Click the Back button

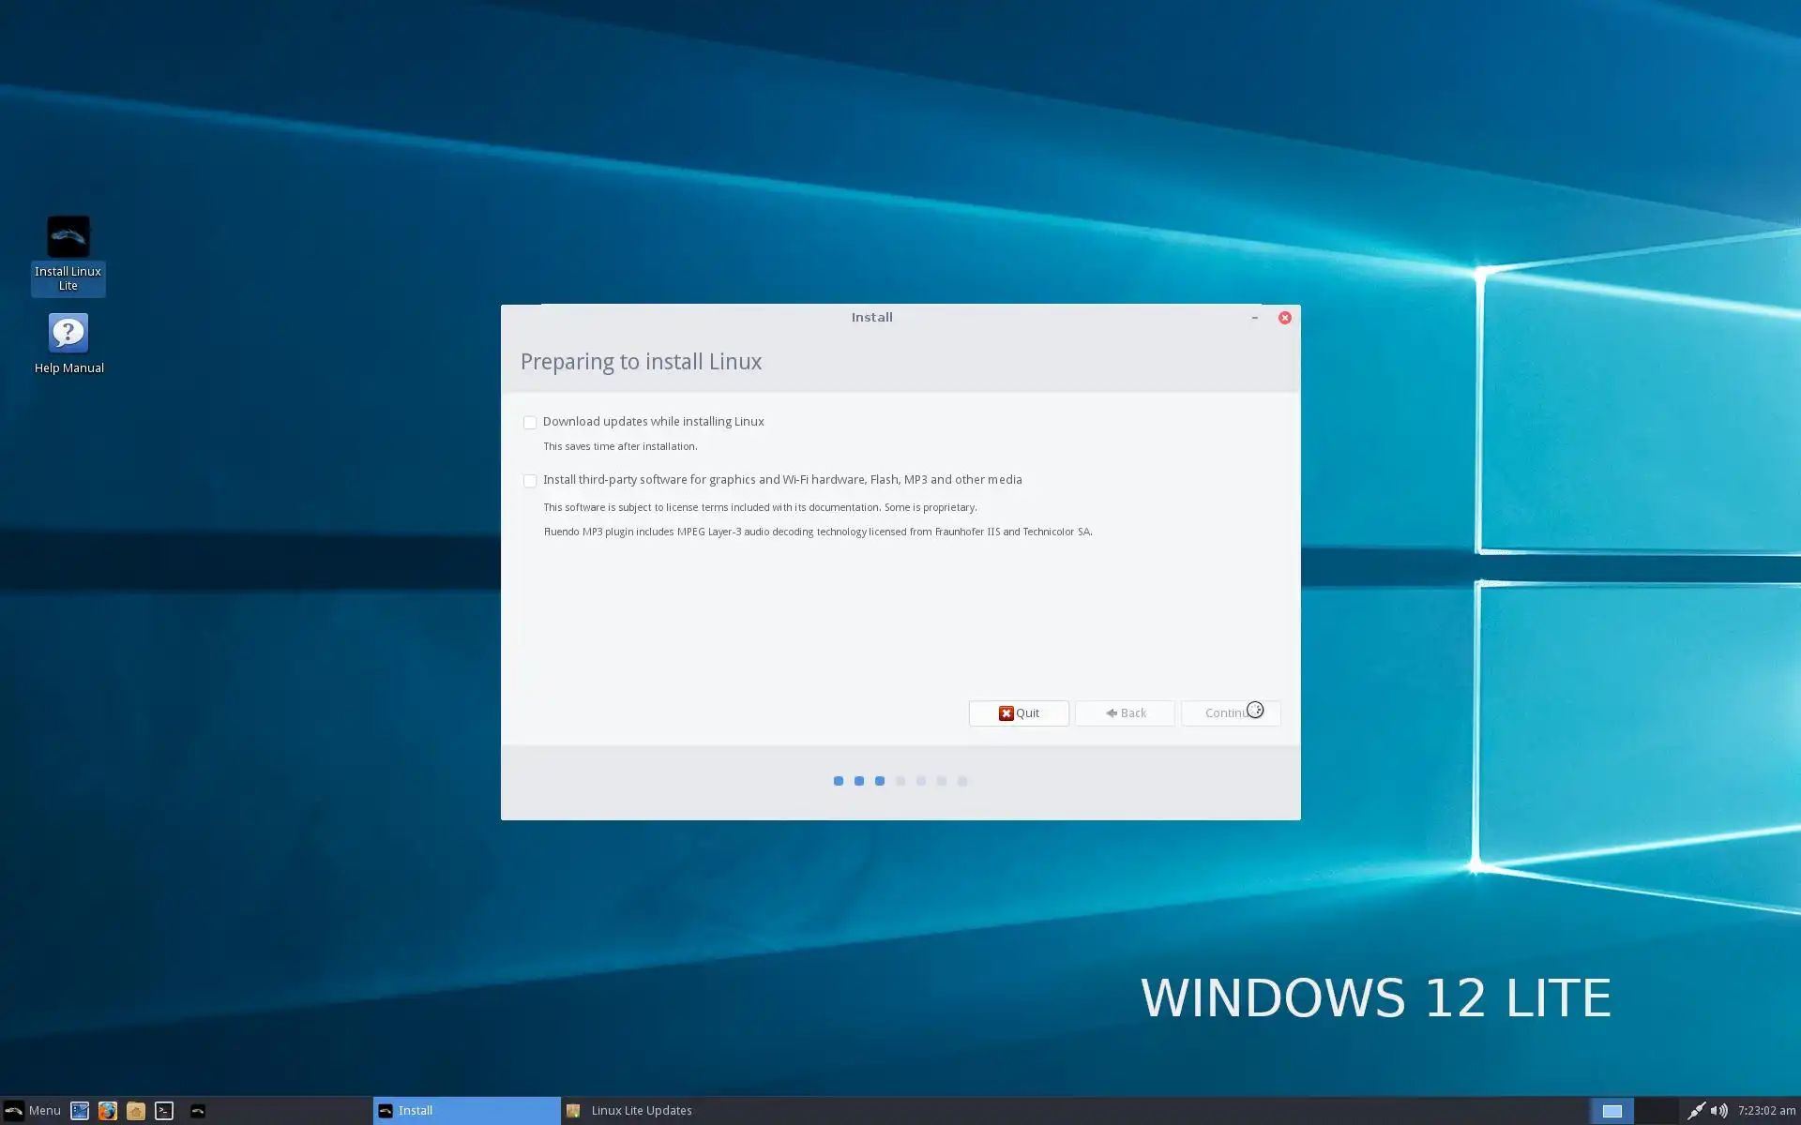1125,713
